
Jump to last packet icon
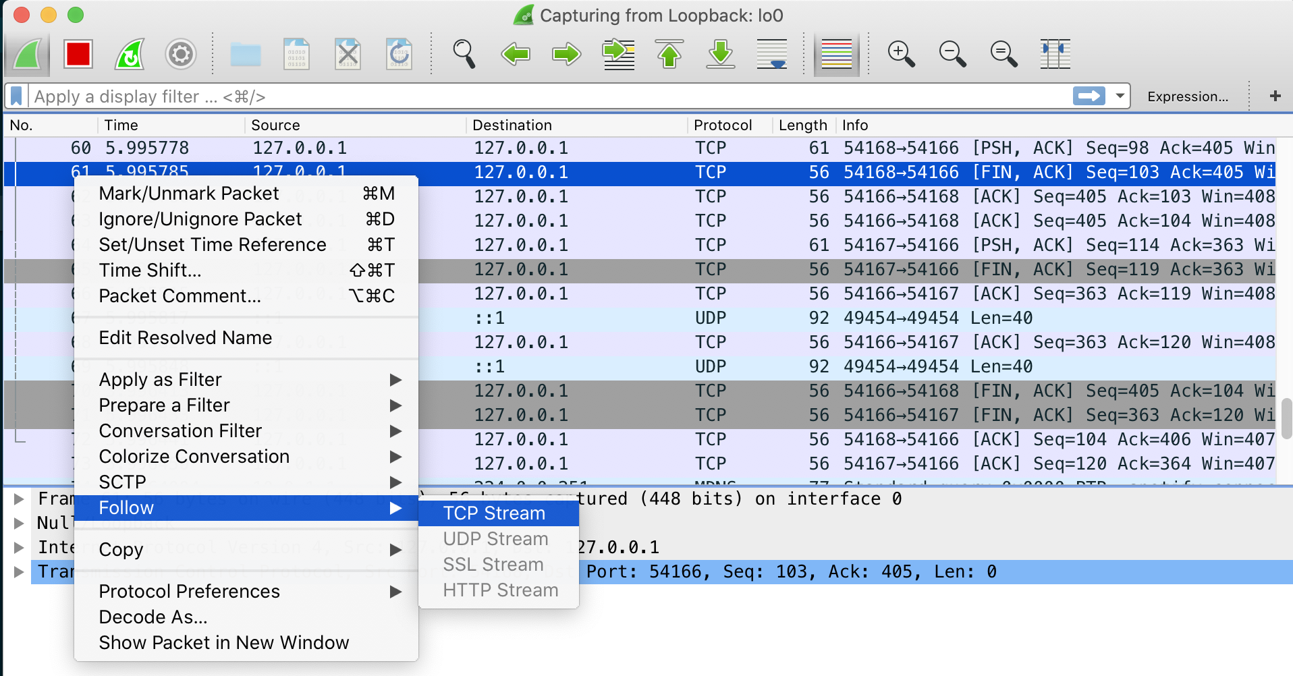[x=721, y=54]
